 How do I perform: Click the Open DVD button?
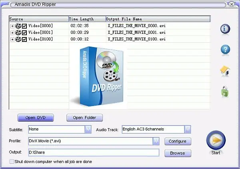[36, 118]
